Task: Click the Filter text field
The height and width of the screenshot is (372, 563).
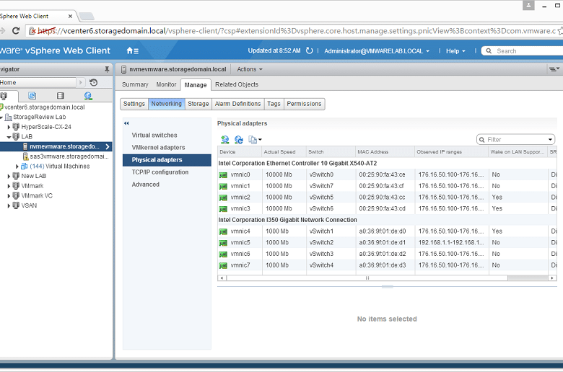Action: [516, 140]
